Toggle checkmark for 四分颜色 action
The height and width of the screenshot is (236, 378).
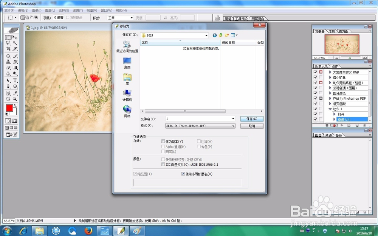pyautogui.click(x=315, y=93)
